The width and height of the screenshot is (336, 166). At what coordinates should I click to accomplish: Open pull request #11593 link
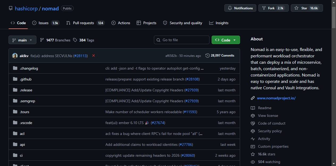point(190,112)
